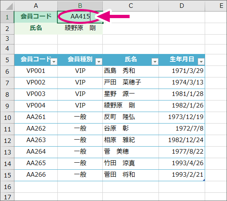Viewport: 227px width, 201px height.
Task: Select the 一般 cell in row 13
Action: 80,152
